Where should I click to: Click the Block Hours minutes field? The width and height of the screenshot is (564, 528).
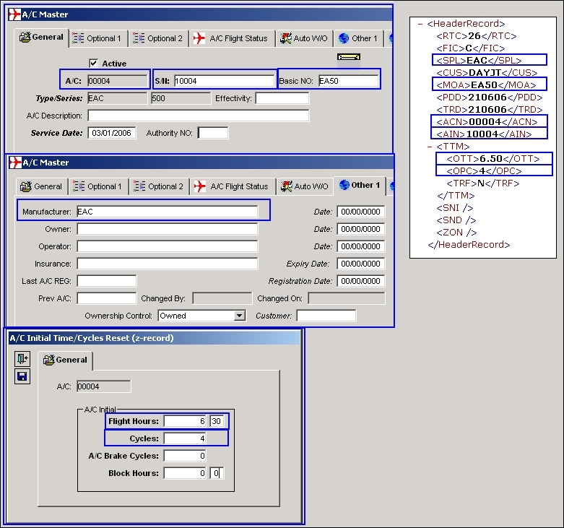(x=217, y=473)
